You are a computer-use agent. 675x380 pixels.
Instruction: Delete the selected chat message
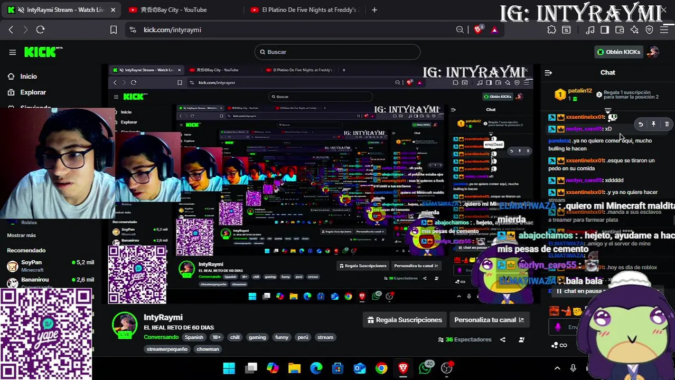pyautogui.click(x=667, y=125)
